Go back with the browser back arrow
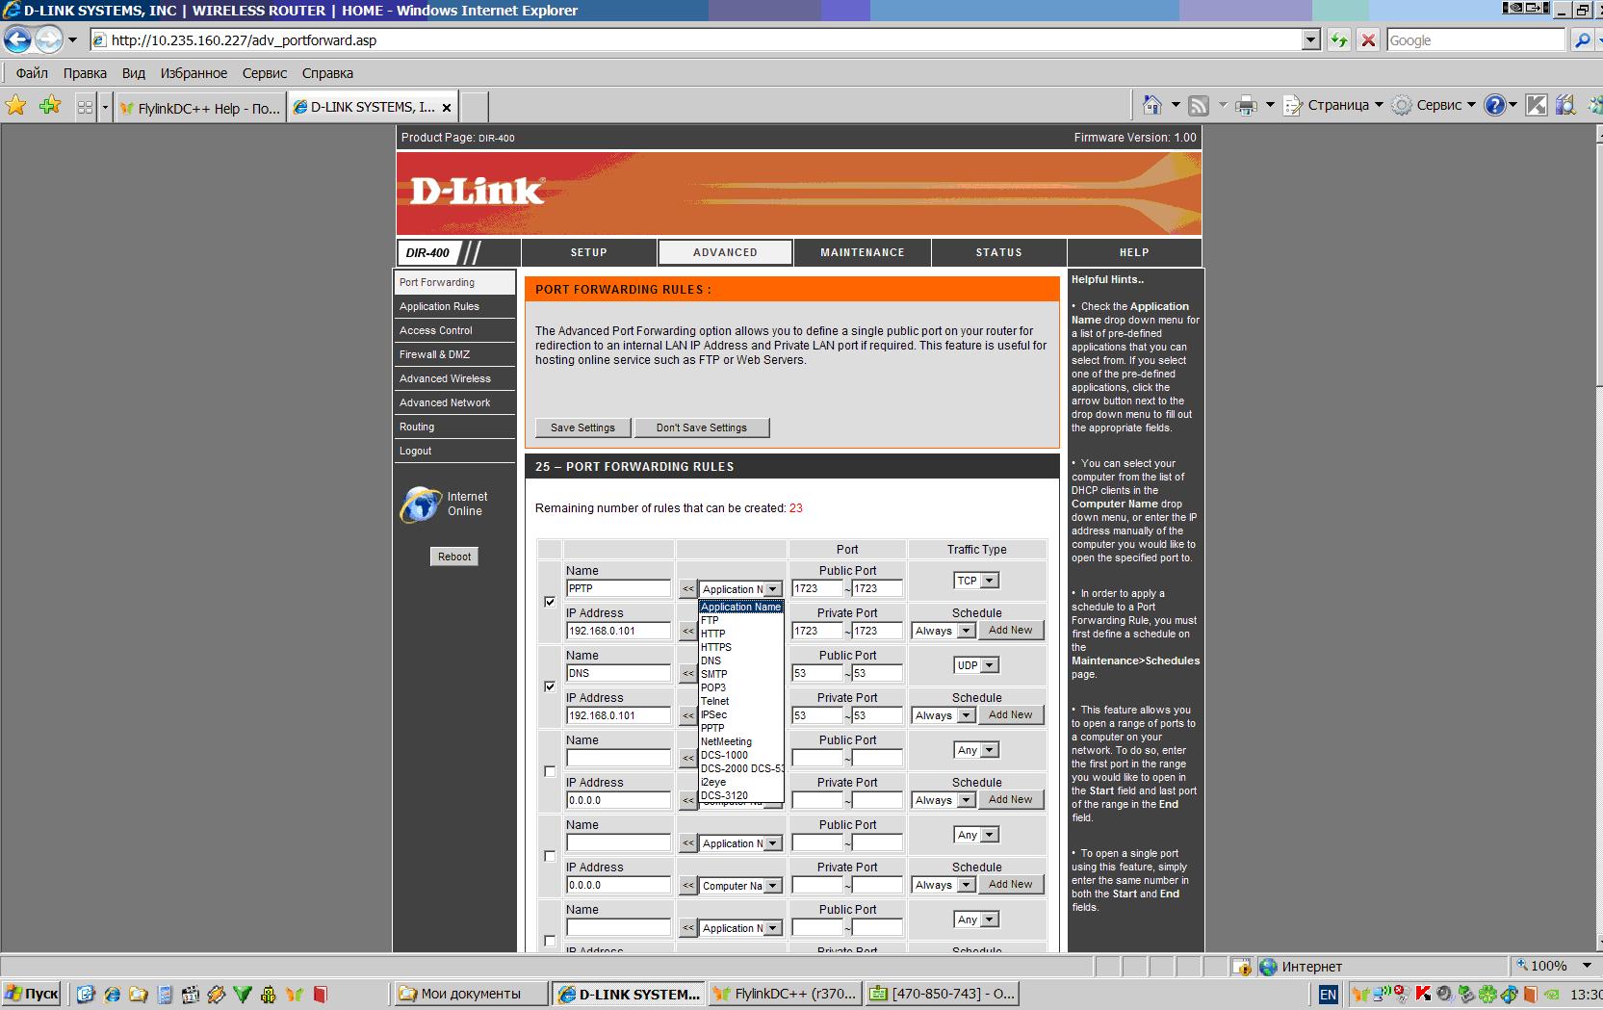Viewport: 1603px width, 1010px height. 17,40
